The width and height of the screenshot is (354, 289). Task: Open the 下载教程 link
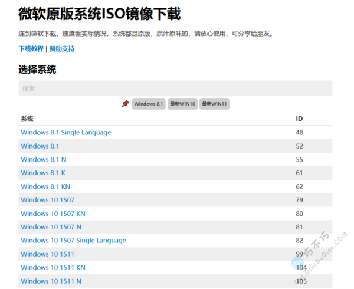tap(31, 49)
